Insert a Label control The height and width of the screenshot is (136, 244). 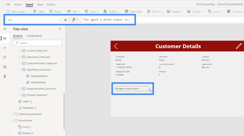[39, 12]
